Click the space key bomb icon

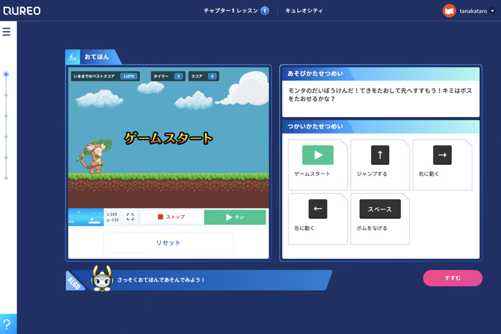(x=380, y=209)
